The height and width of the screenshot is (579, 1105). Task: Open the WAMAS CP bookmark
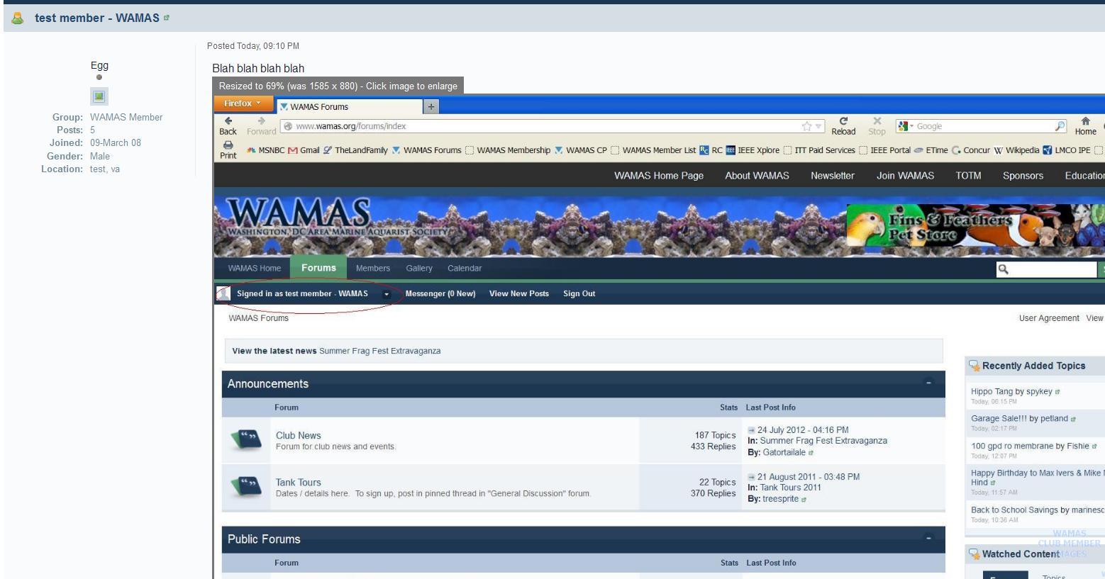coord(580,150)
